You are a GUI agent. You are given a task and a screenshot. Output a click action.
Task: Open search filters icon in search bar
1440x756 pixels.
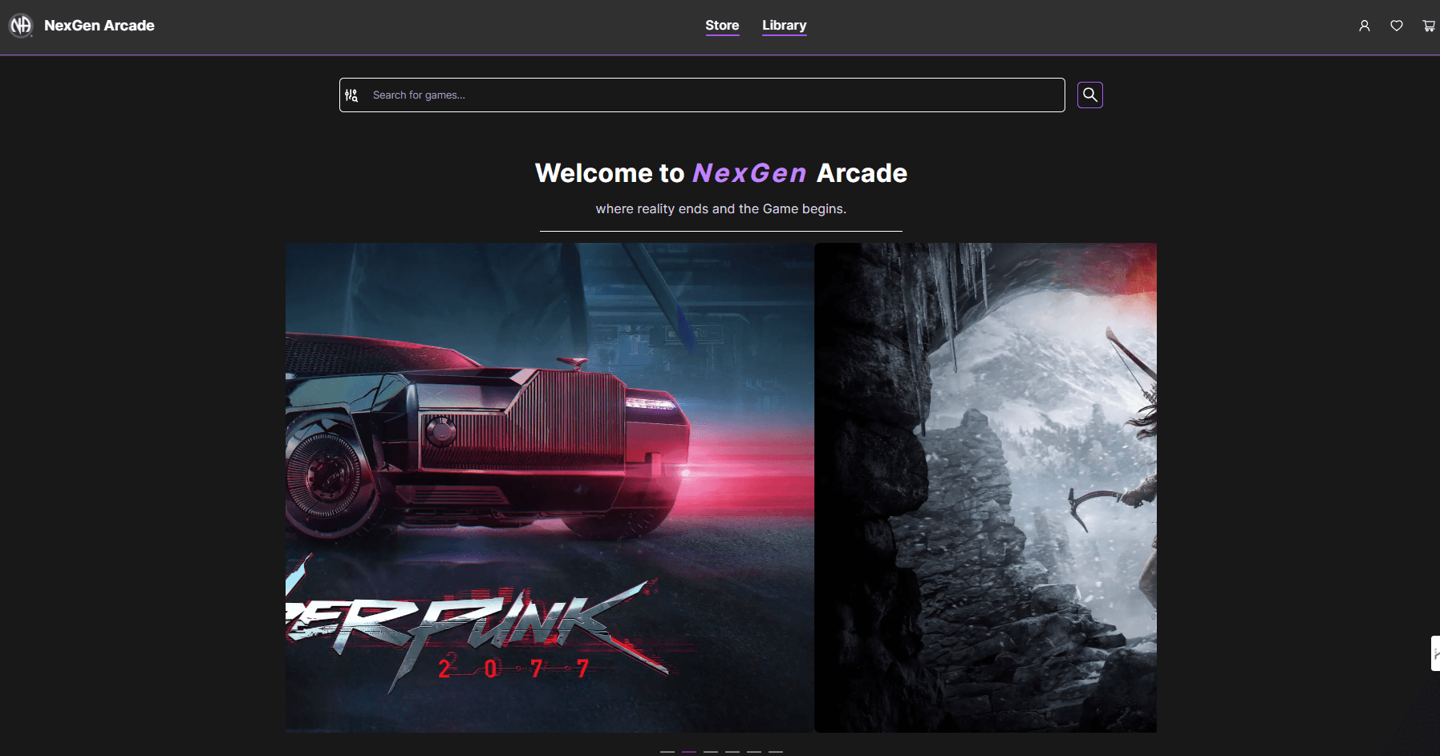click(x=351, y=95)
